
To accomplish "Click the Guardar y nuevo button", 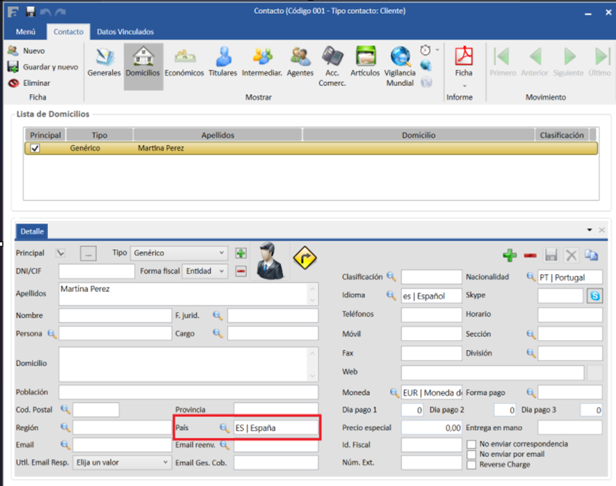I will (42, 67).
